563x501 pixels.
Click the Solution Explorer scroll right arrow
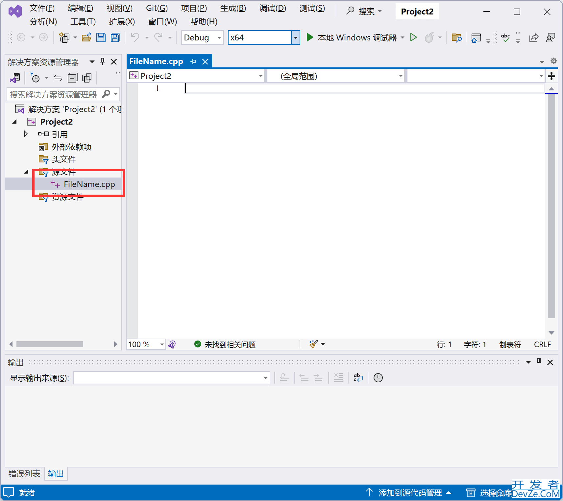point(115,344)
